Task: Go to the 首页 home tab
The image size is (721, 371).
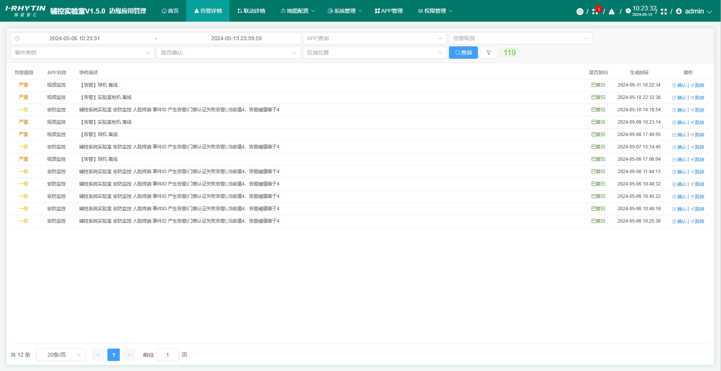Action: [x=170, y=11]
